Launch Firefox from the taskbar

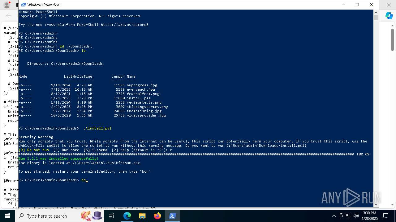(x=157, y=216)
